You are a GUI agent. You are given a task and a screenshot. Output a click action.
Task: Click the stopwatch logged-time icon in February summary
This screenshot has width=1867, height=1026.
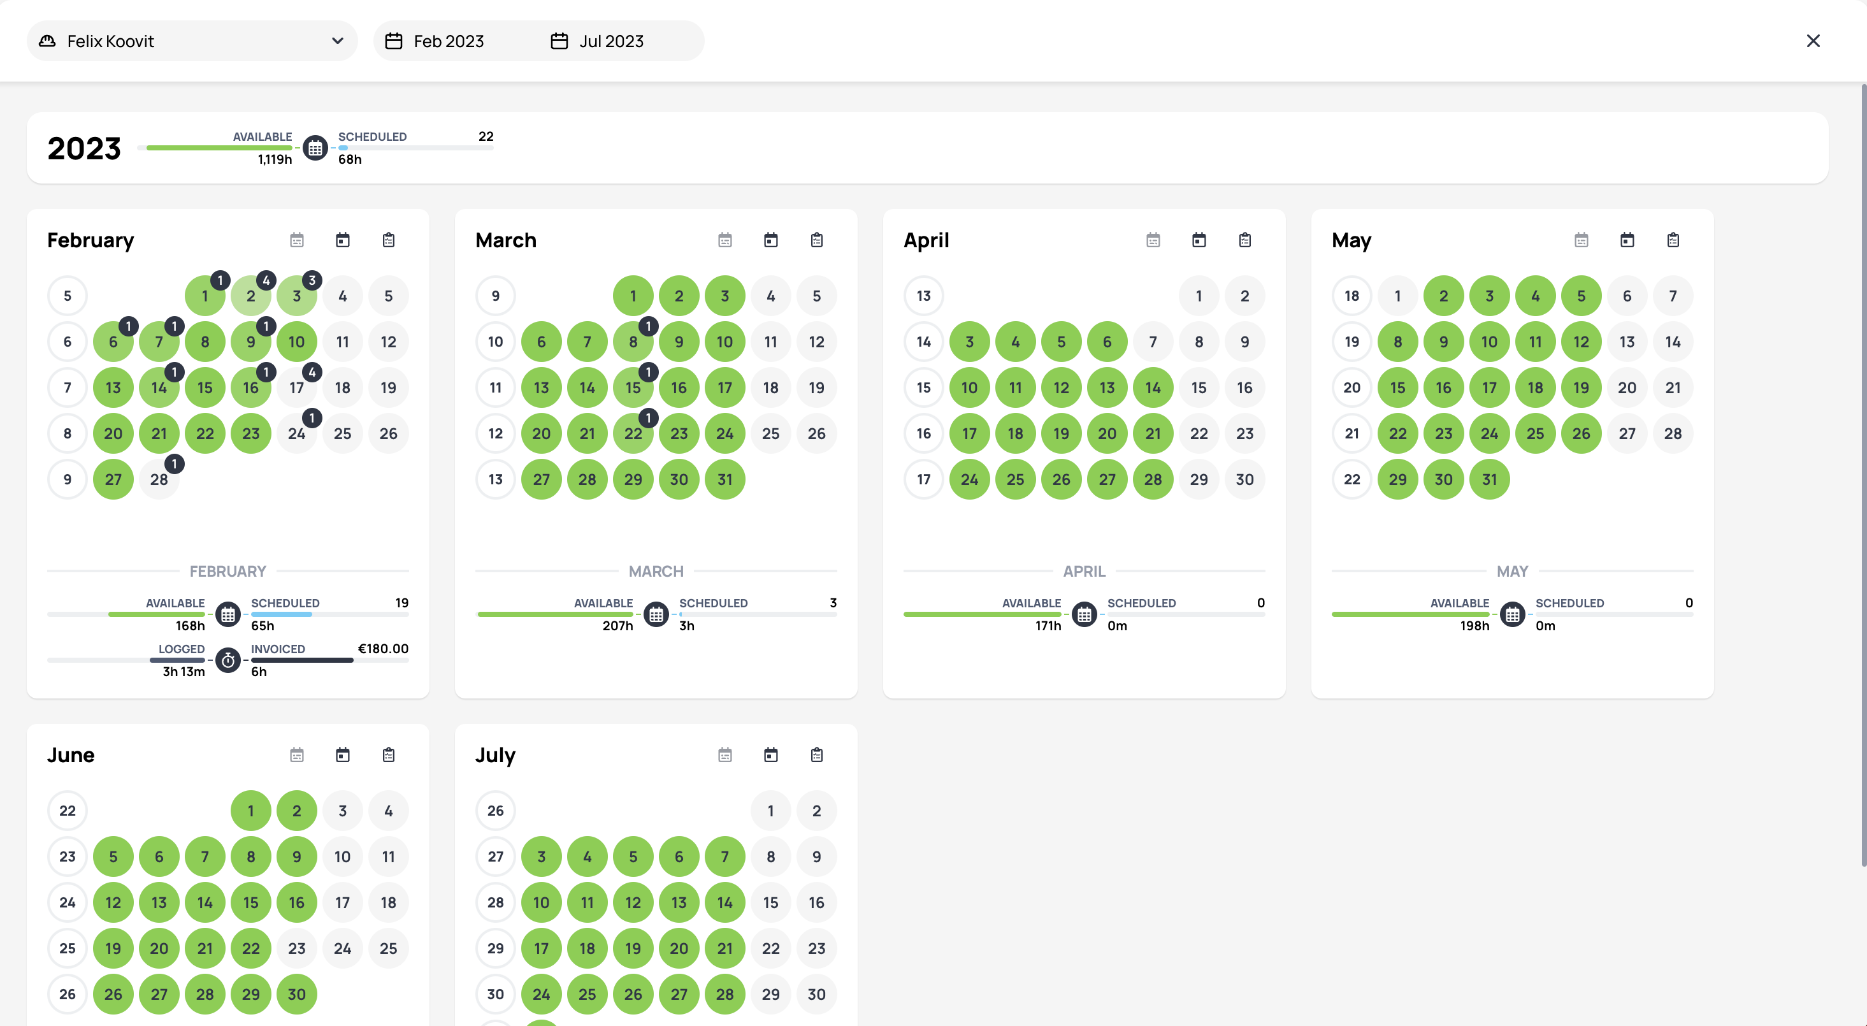click(228, 660)
